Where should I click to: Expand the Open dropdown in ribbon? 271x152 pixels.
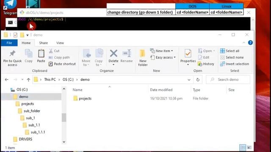click(214, 51)
